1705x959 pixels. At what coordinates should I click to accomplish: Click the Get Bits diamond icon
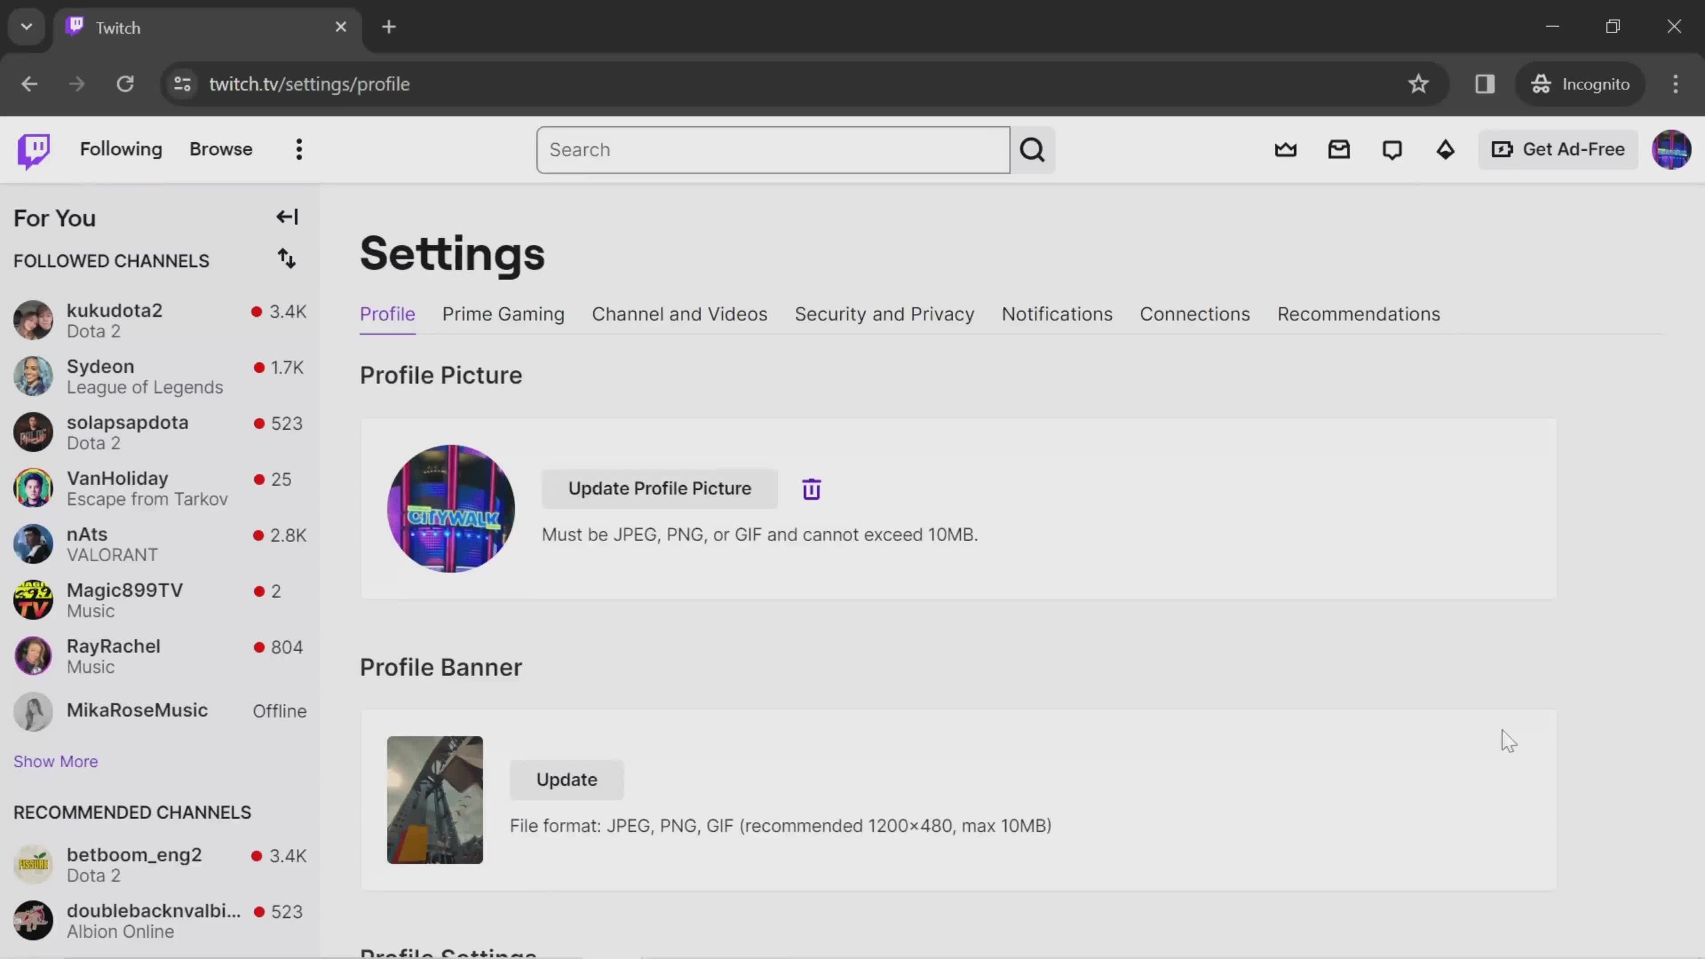tap(1446, 150)
